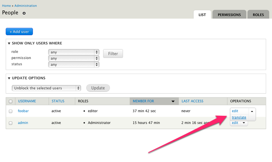Switch to the Permissions tab
272x162 pixels.
[229, 15]
